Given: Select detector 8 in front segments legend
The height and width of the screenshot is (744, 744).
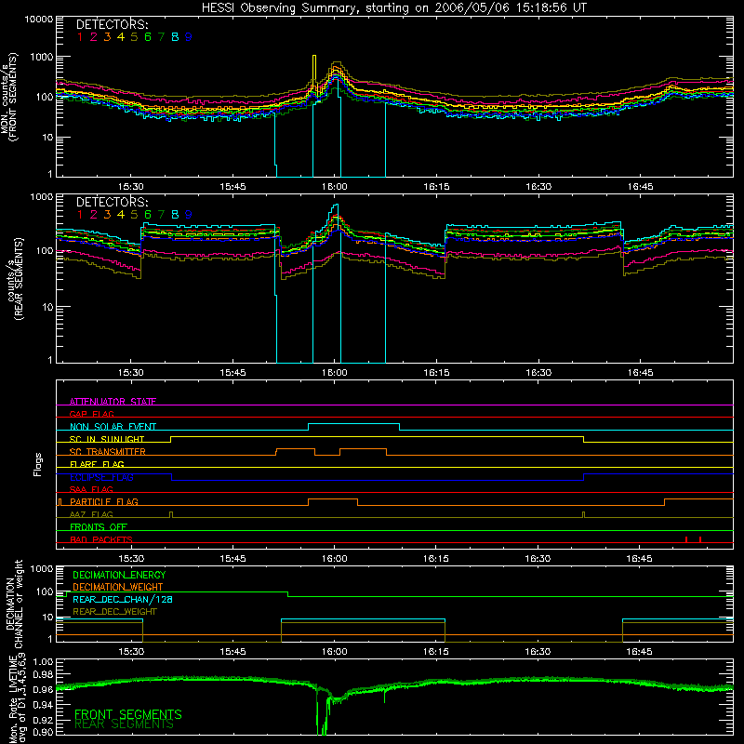Looking at the screenshot, I should tap(175, 37).
